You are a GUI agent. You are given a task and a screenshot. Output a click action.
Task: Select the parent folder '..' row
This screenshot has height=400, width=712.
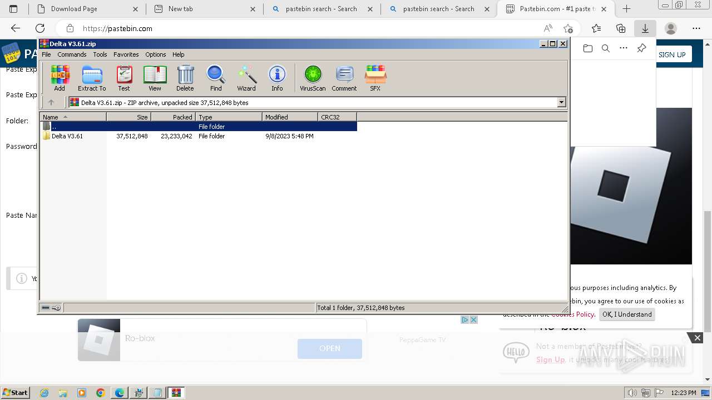[199, 127]
